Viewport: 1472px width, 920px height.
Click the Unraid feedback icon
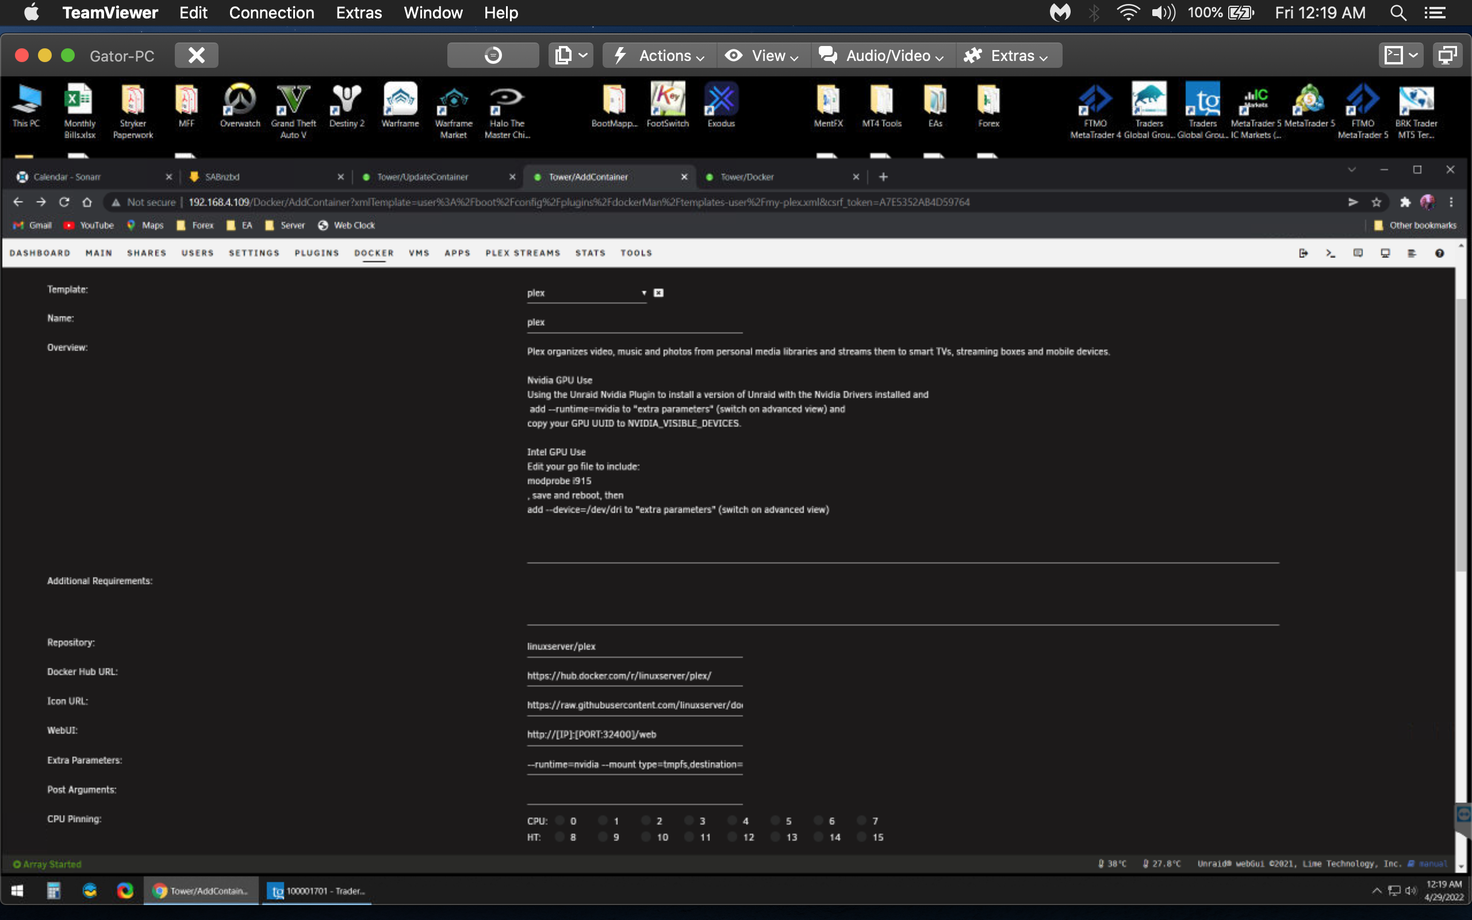1358,253
